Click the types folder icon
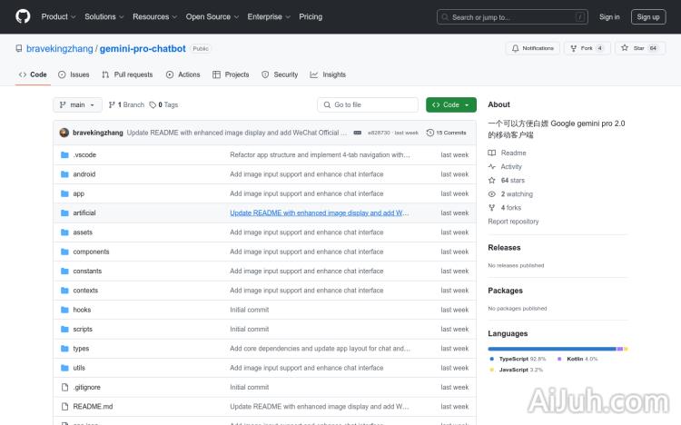681x425 pixels. (64, 349)
